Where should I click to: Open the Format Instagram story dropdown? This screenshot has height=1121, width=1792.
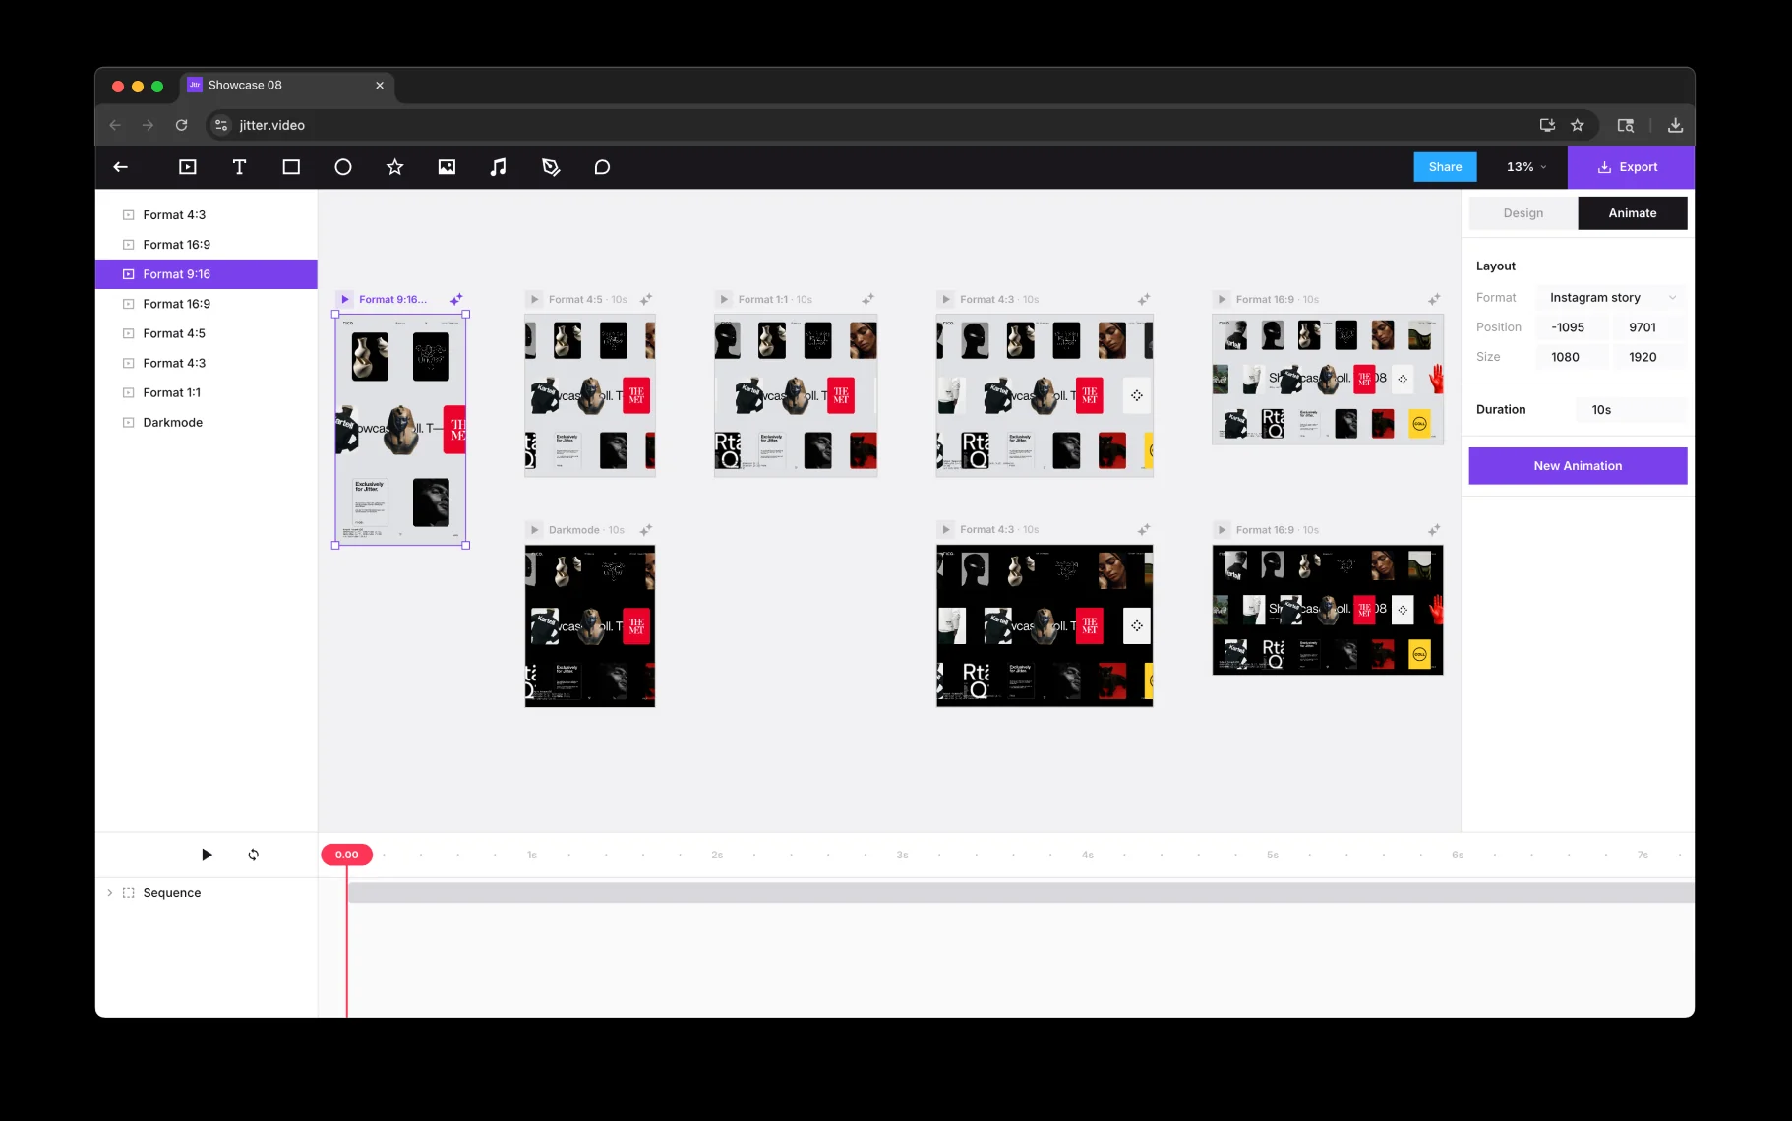pos(1611,298)
